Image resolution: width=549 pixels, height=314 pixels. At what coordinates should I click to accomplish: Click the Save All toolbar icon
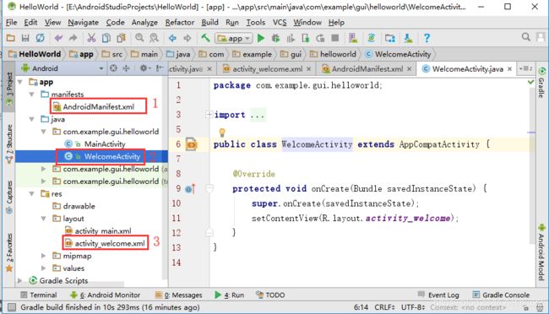[x=25, y=38]
